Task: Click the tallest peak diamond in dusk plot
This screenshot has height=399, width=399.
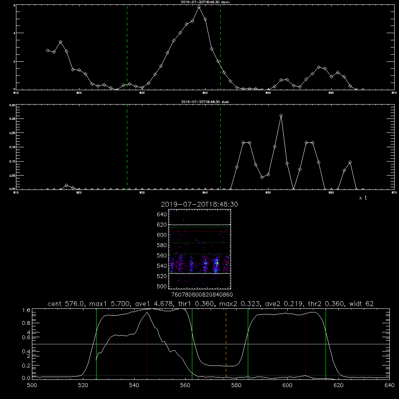Action: 281,116
